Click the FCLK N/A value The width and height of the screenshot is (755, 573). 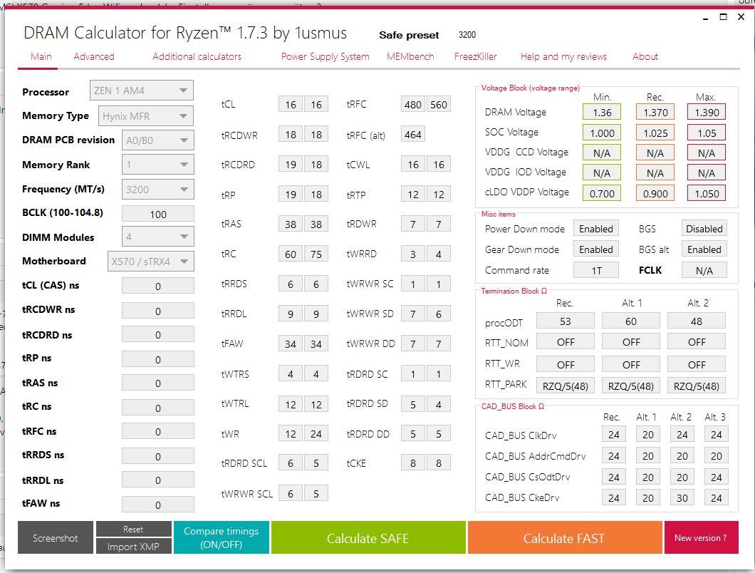(704, 270)
